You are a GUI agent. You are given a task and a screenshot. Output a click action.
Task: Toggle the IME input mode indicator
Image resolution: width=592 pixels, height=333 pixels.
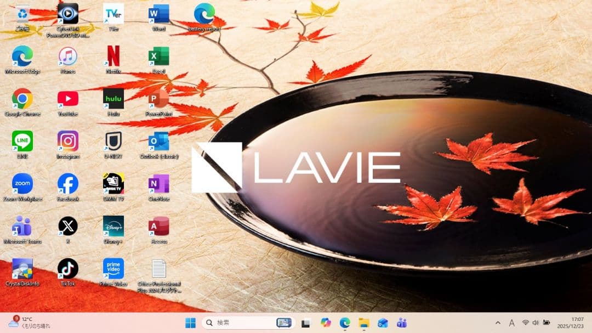pos(512,323)
